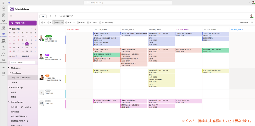Open the filter settings icon
This screenshot has width=255, height=126.
point(252,22)
